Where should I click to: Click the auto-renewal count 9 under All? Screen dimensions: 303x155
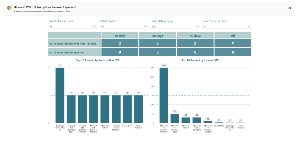(233, 43)
